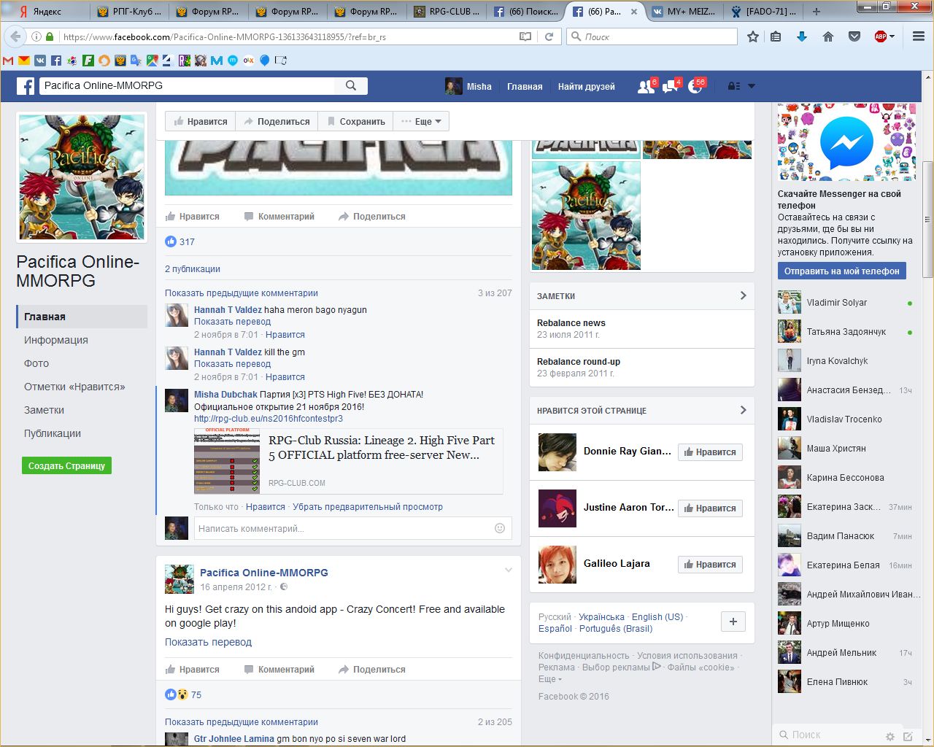Screen dimensions: 934x747
Task: Close the active Facebook tab
Action: coord(633,12)
